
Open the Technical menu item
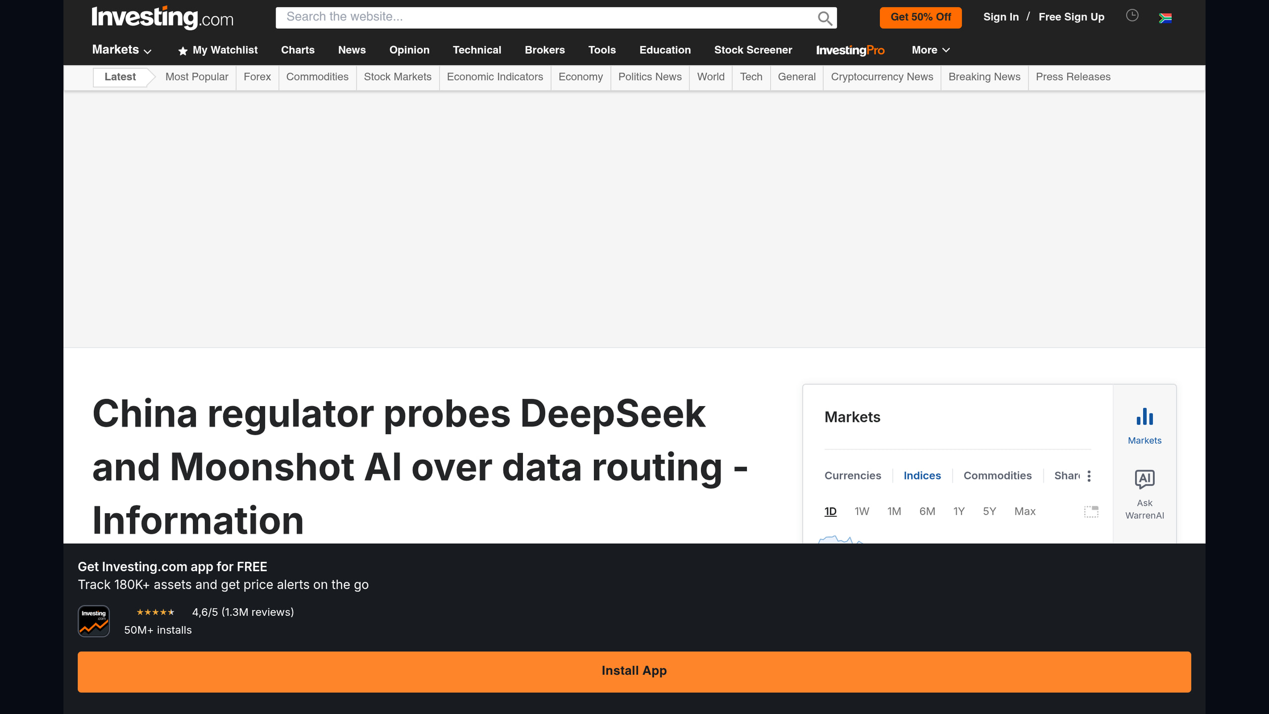click(477, 50)
